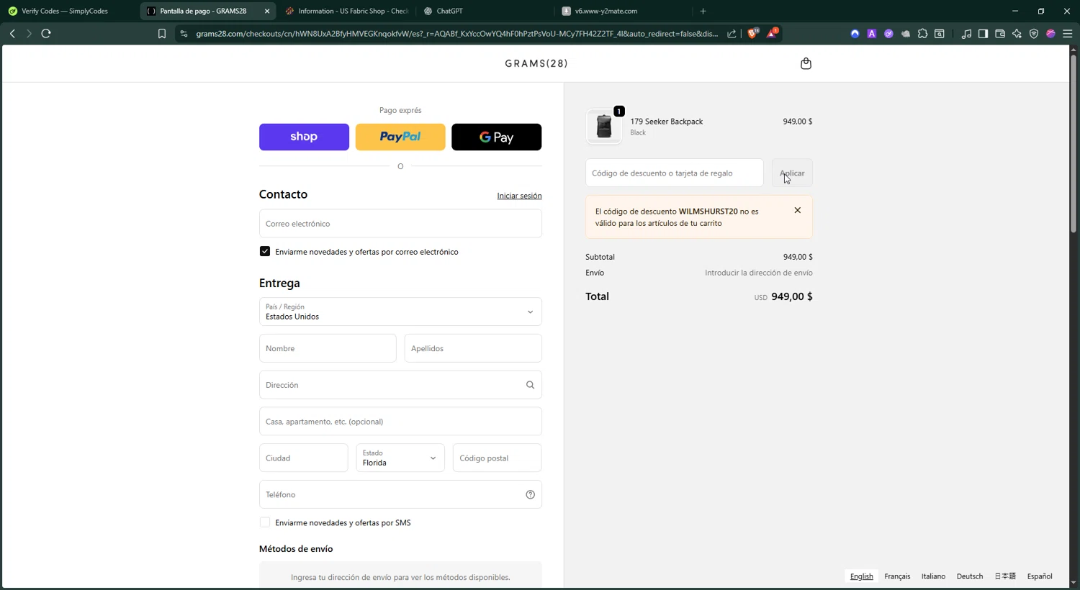The image size is (1080, 590).
Task: Focus the Nombre input field
Action: pyautogui.click(x=328, y=348)
